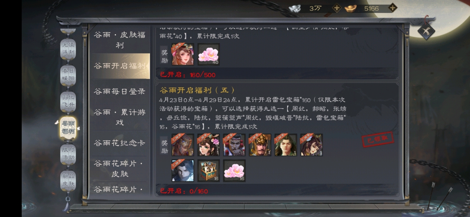Image resolution: width=470 pixels, height=217 pixels.
Task: Open 谷雨花碎片·皮肤 menu entry
Action: 119,169
